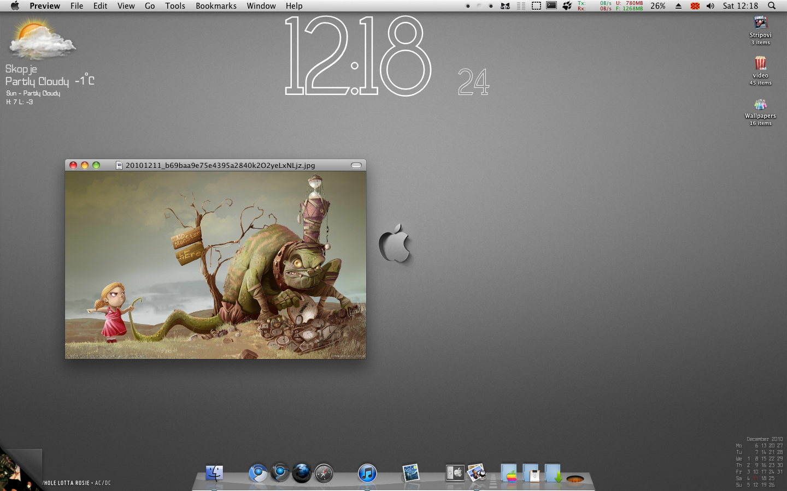Click the silver Apple logo on desktop
Viewport: 787px width, 491px height.
tap(395, 243)
